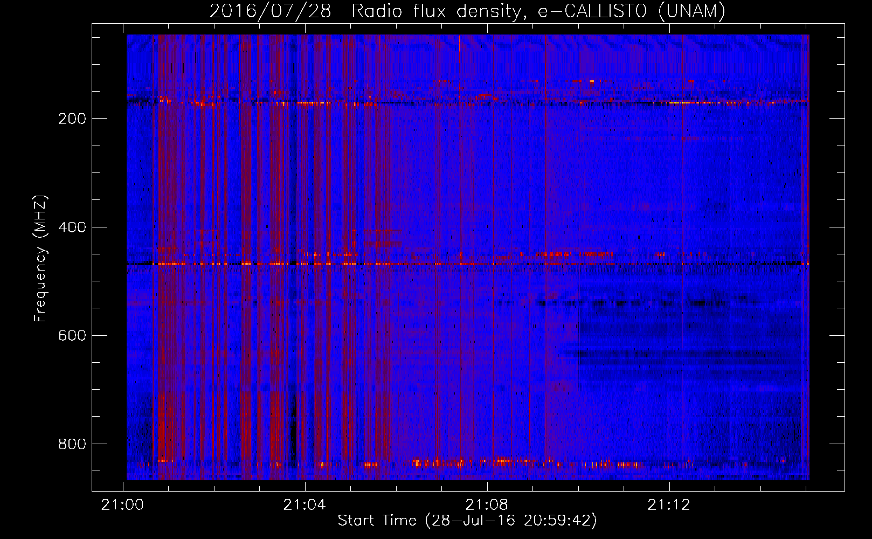Click the 'Start Time (28-Jul-16 20:59:42)' axis label
Screen dimensions: 872x539
[x=467, y=521]
